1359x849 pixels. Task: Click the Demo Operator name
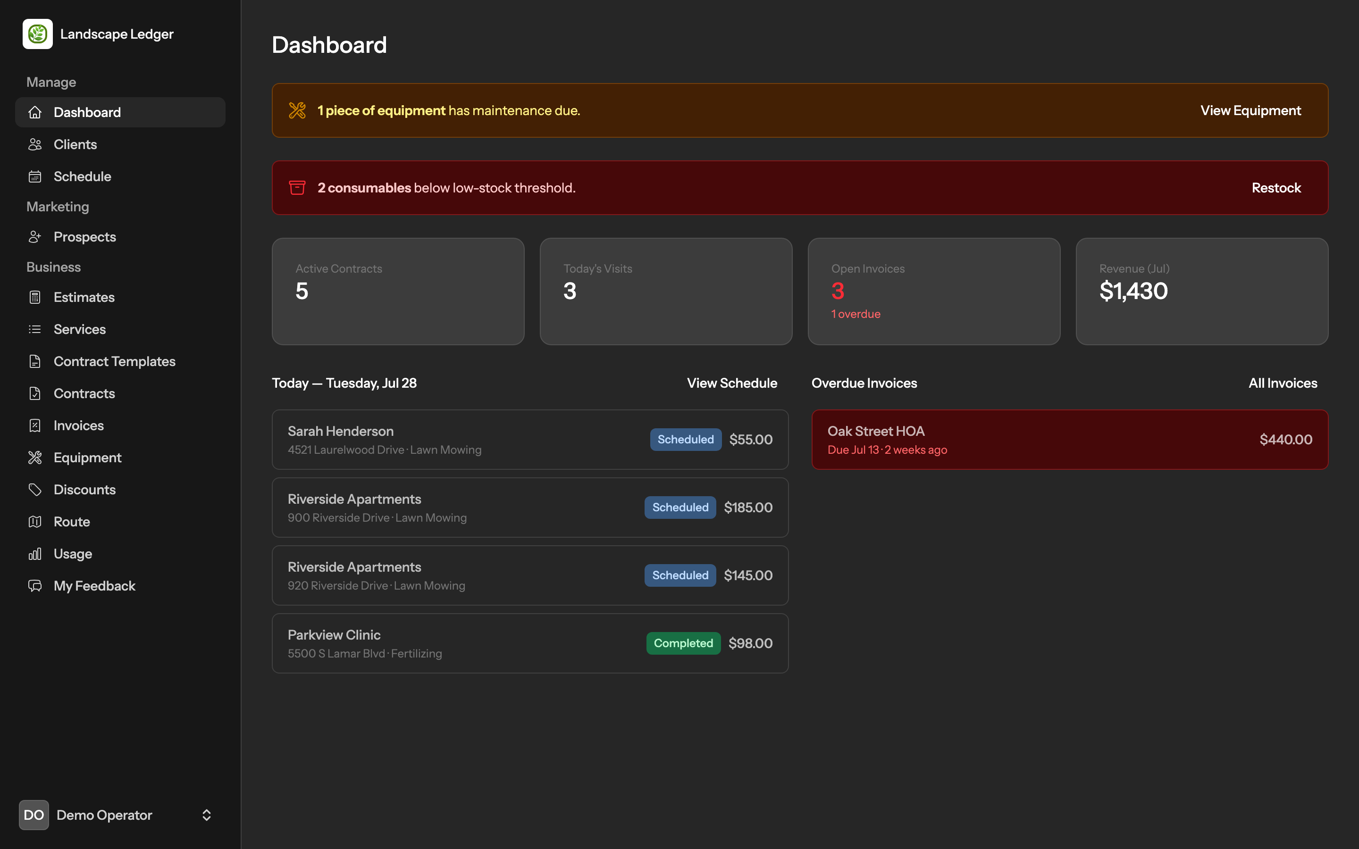(104, 815)
